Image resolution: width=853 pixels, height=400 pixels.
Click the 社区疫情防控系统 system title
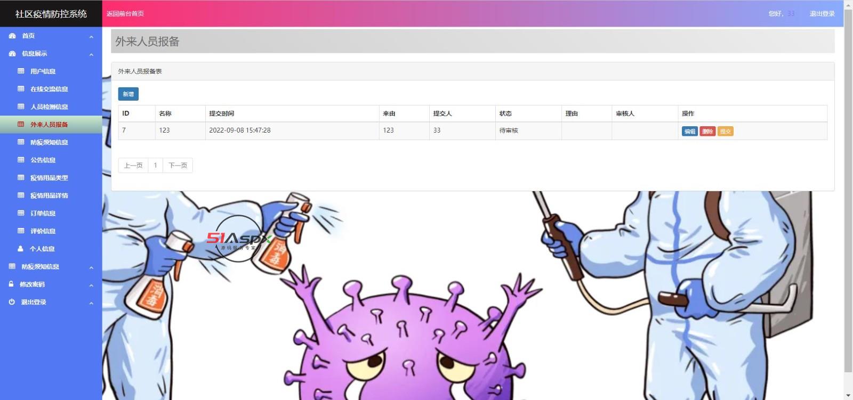(51, 14)
